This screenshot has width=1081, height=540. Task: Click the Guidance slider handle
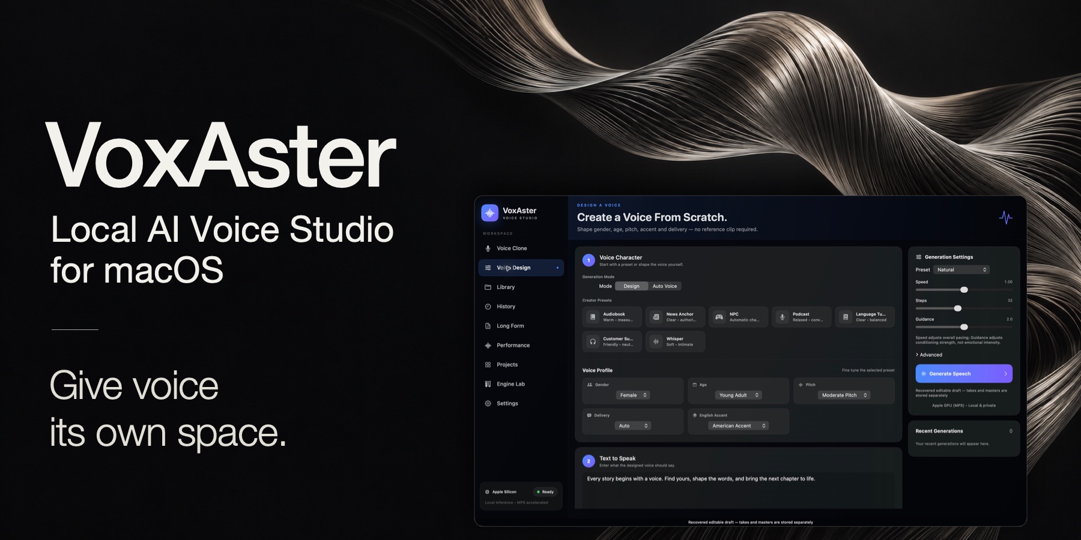964,327
